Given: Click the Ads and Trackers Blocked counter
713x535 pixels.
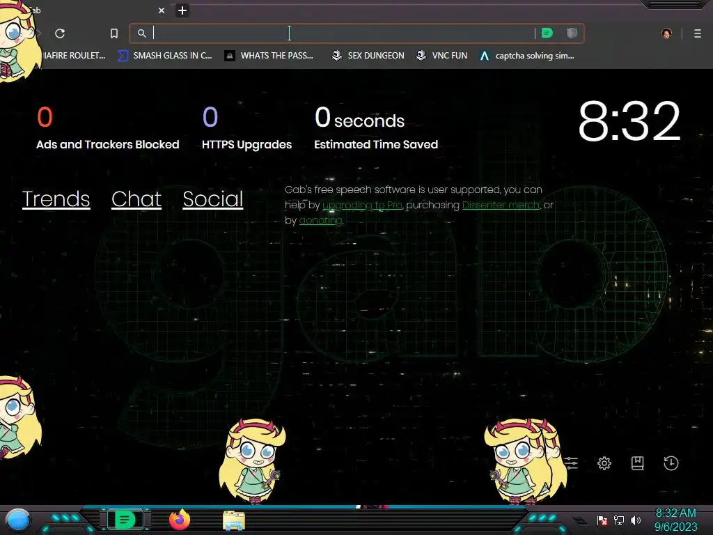Looking at the screenshot, I should [108, 128].
